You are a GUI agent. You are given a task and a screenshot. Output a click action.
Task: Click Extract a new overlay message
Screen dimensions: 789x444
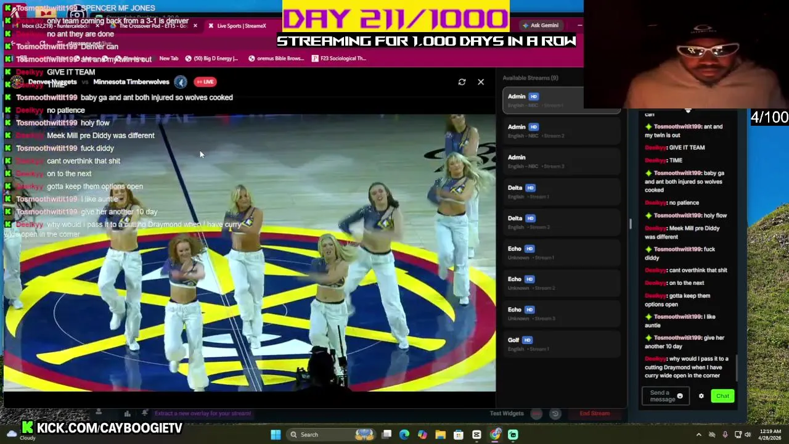203,413
